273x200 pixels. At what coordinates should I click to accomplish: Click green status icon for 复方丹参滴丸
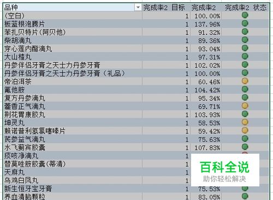(245, 98)
